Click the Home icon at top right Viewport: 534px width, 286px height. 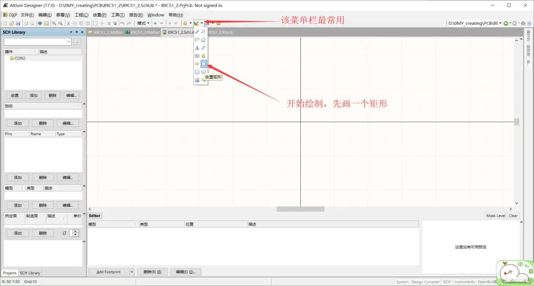pyautogui.click(x=523, y=23)
